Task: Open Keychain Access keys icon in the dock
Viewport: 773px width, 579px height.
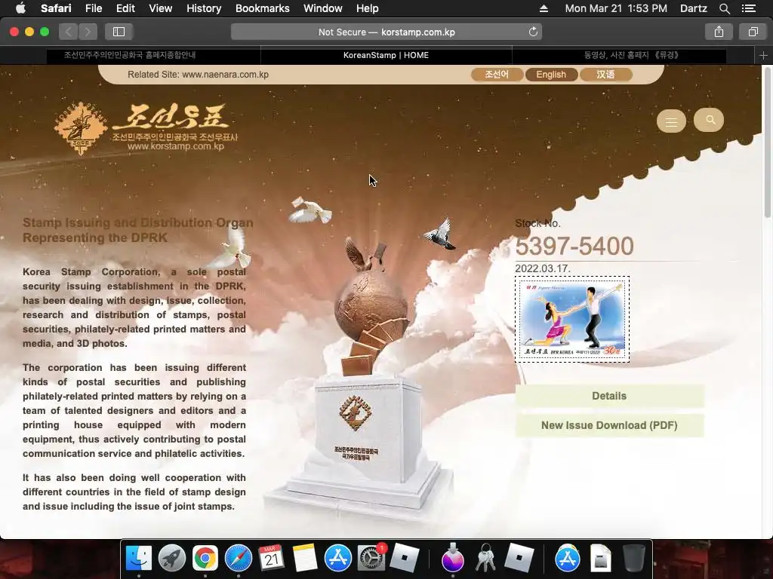Action: coord(485,559)
